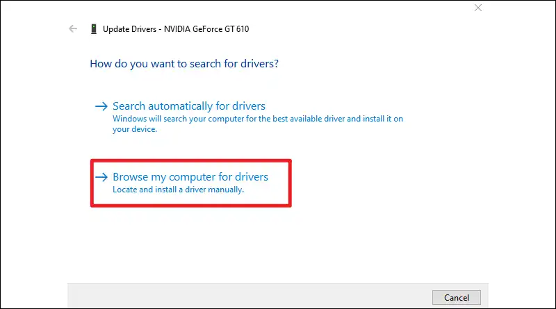The height and width of the screenshot is (309, 556).
Task: Click the 'Update Drivers - NVIDIA GeForce GT 610' title
Action: click(x=176, y=29)
